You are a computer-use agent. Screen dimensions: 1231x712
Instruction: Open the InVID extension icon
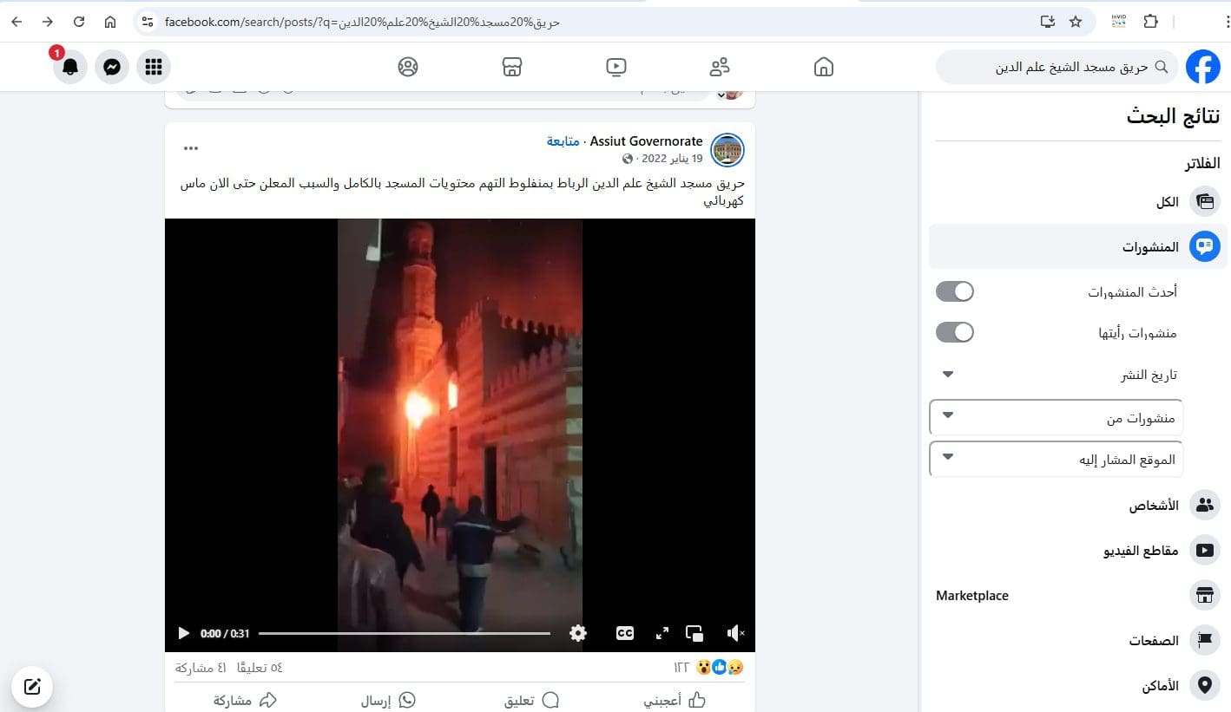[x=1119, y=22]
